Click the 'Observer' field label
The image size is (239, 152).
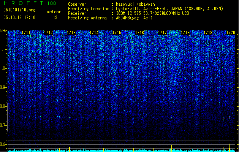pyautogui.click(x=77, y=4)
